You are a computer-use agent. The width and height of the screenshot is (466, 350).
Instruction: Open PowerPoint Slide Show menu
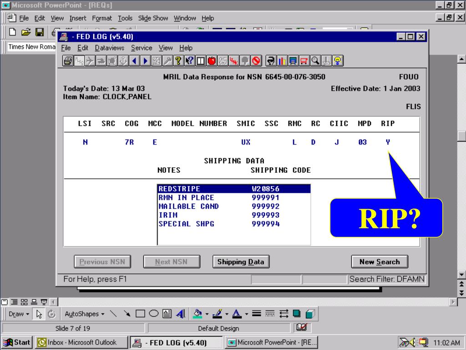(x=153, y=18)
